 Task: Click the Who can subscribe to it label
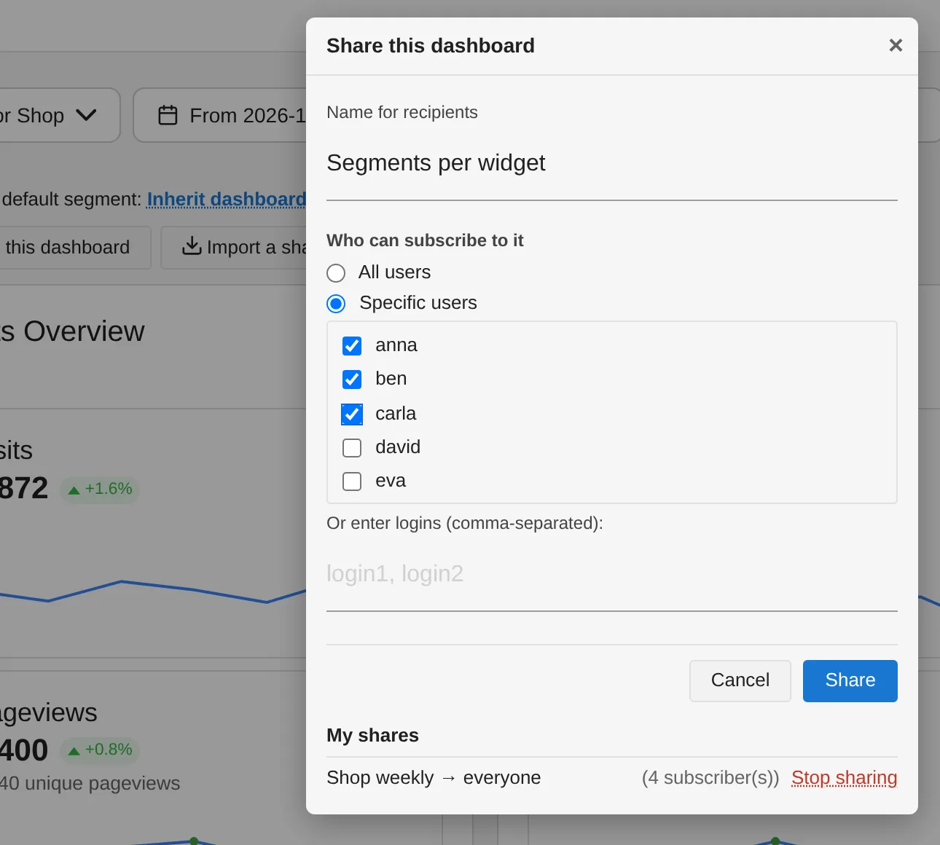(x=425, y=240)
